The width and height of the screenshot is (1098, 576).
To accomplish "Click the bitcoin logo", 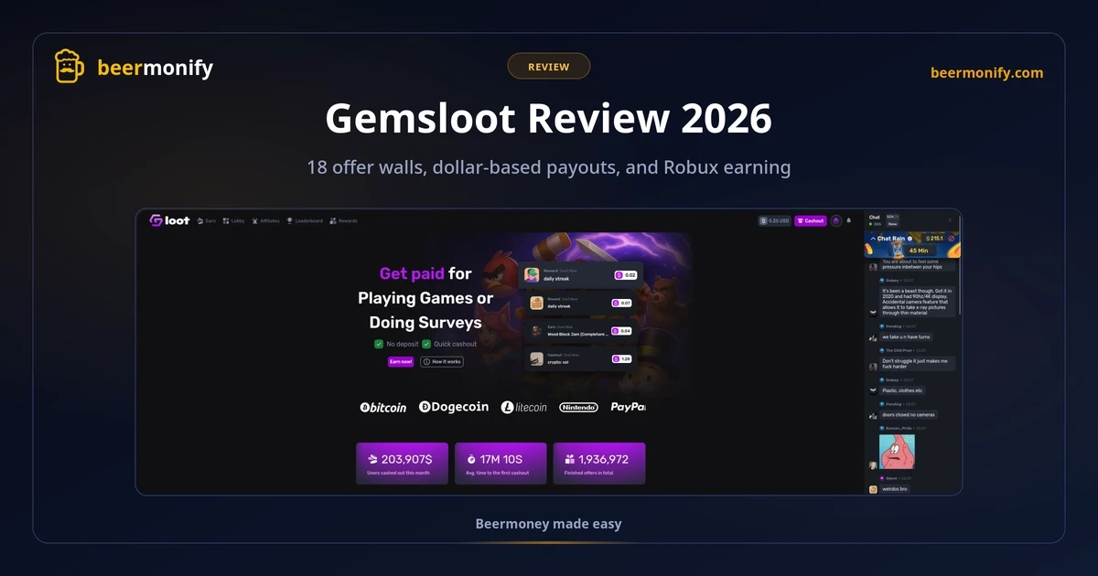I will [383, 407].
